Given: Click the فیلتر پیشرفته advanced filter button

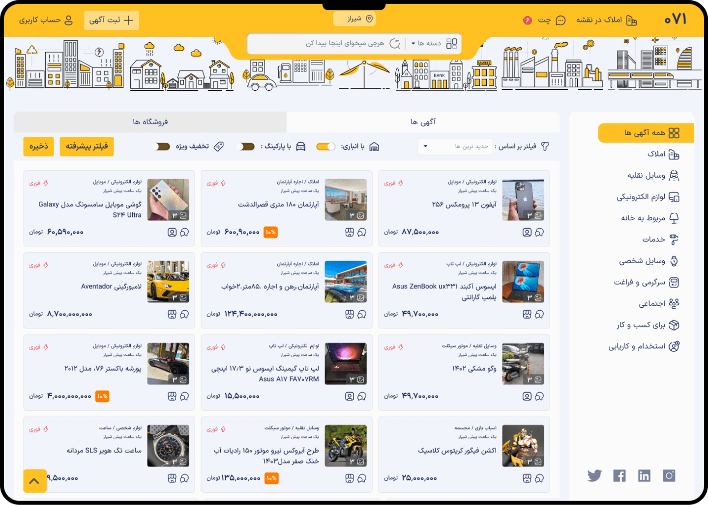Looking at the screenshot, I should click(x=87, y=146).
